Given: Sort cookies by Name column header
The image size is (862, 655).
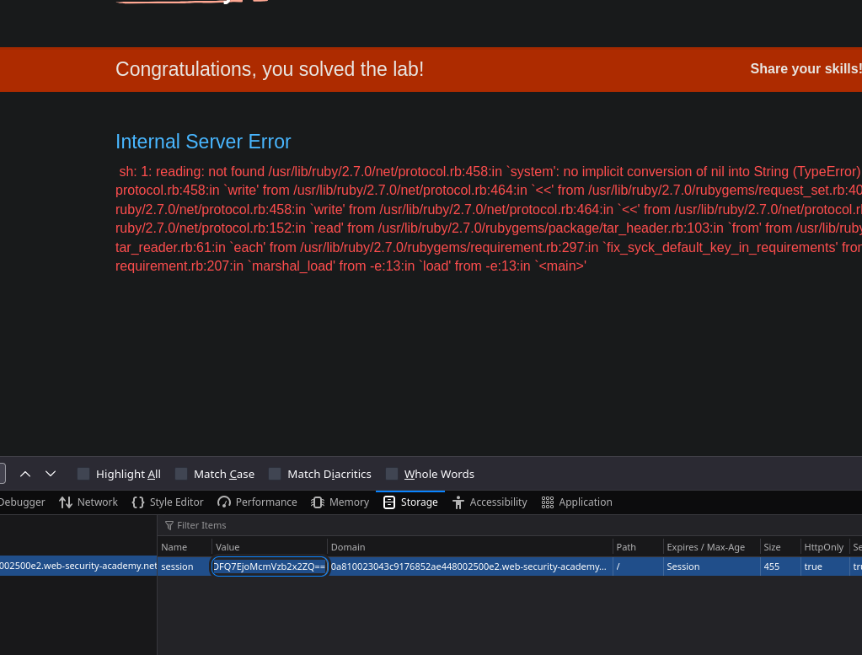Looking at the screenshot, I should pos(174,547).
